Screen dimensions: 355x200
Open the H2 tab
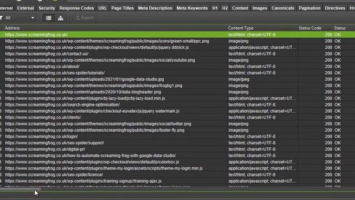(x=225, y=8)
